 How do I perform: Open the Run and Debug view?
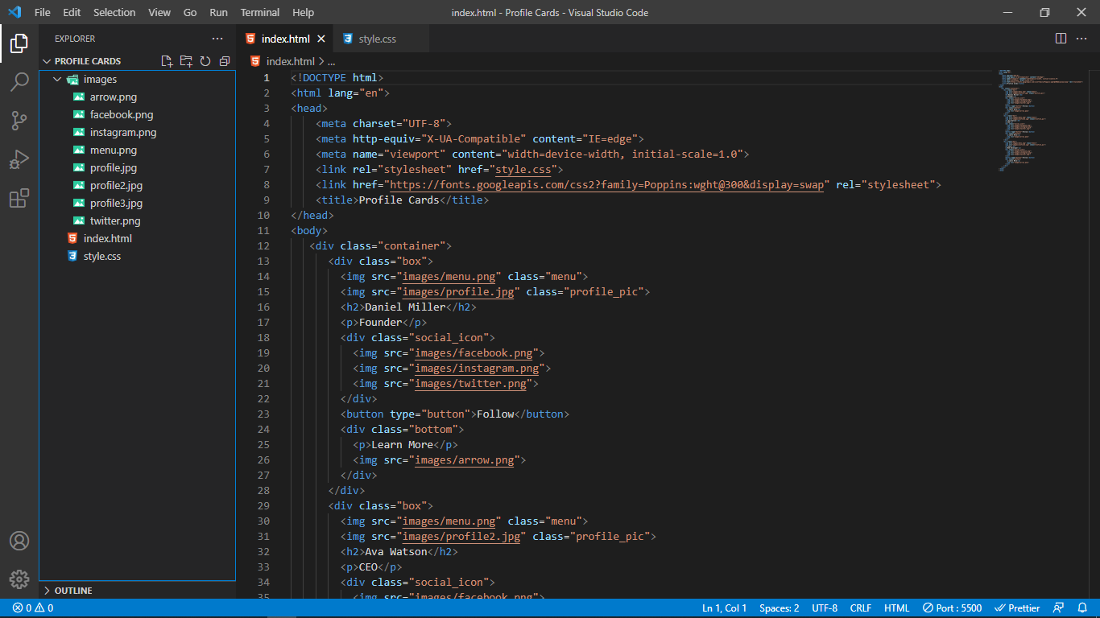click(x=19, y=159)
